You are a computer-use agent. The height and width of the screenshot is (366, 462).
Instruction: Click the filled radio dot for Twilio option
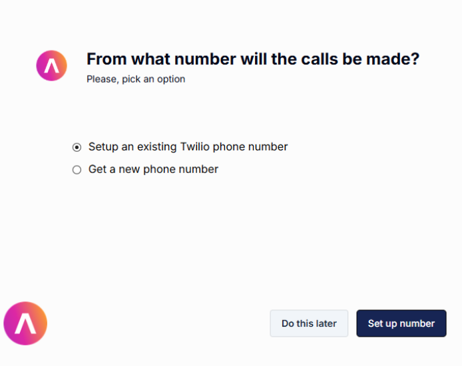pyautogui.click(x=77, y=147)
